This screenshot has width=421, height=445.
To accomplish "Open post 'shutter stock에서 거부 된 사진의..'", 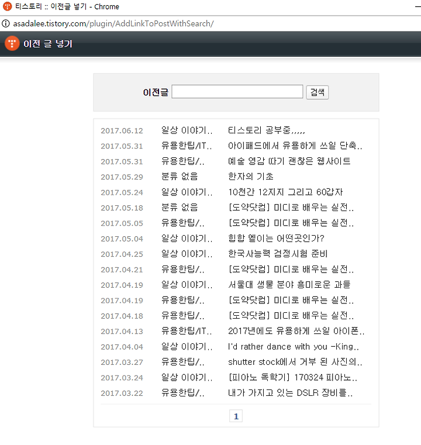I will click(x=295, y=362).
